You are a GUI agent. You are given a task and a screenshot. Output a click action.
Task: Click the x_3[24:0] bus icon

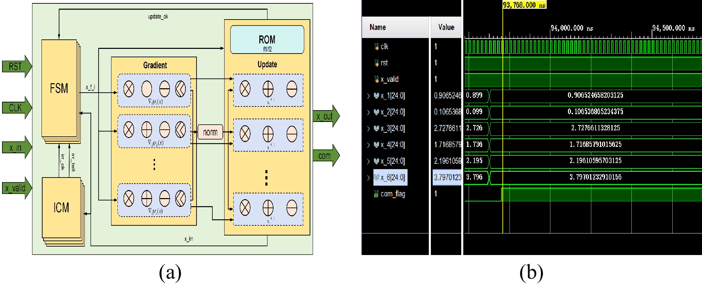tap(376, 129)
